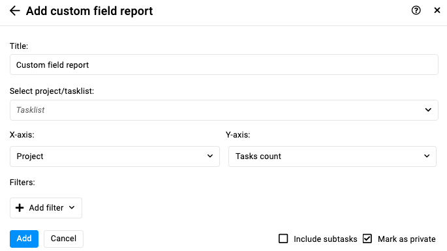447x251 pixels.
Task: Open help via the question mark icon
Action: [x=416, y=10]
